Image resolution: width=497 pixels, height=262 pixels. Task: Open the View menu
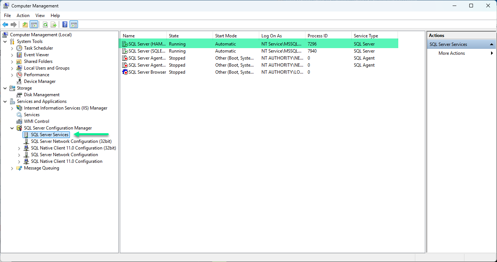(40, 16)
